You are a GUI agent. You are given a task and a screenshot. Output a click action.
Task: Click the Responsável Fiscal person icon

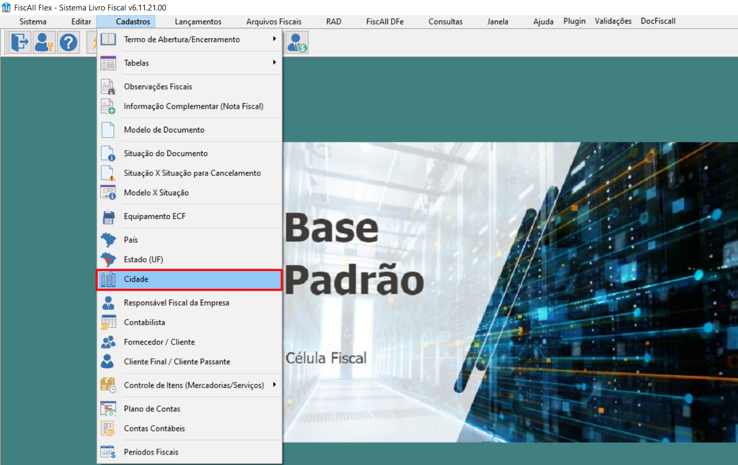point(108,303)
